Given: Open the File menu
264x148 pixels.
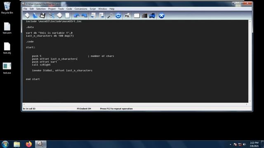Looking at the screenshot, I should [25, 9].
